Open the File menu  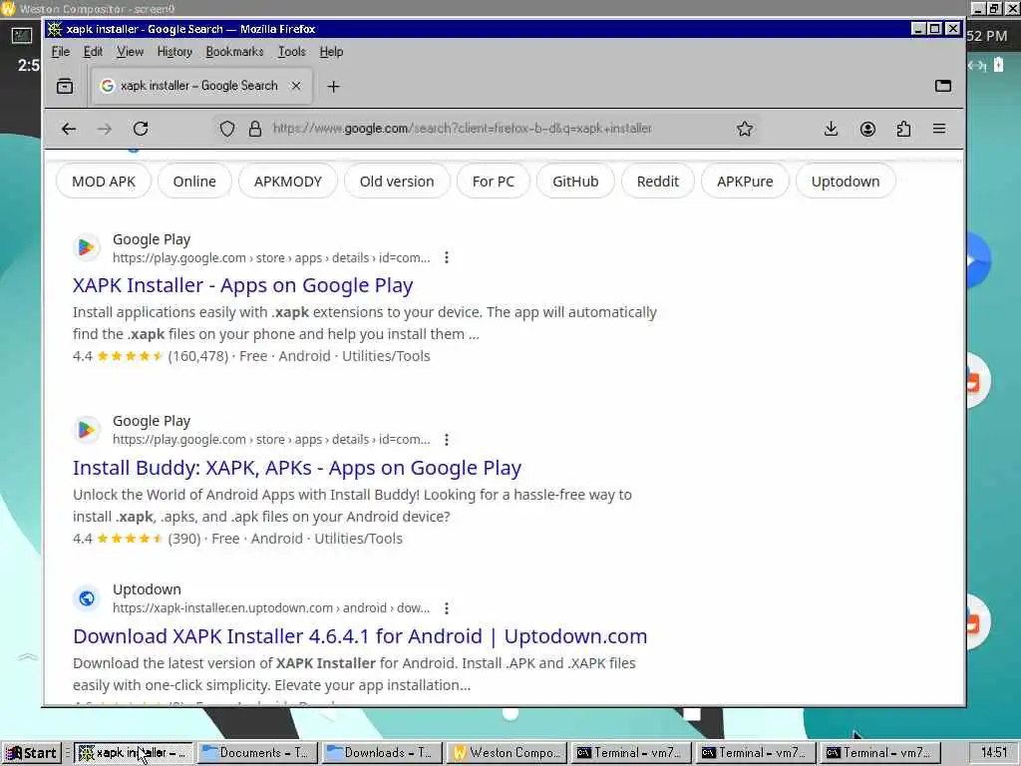(x=61, y=52)
